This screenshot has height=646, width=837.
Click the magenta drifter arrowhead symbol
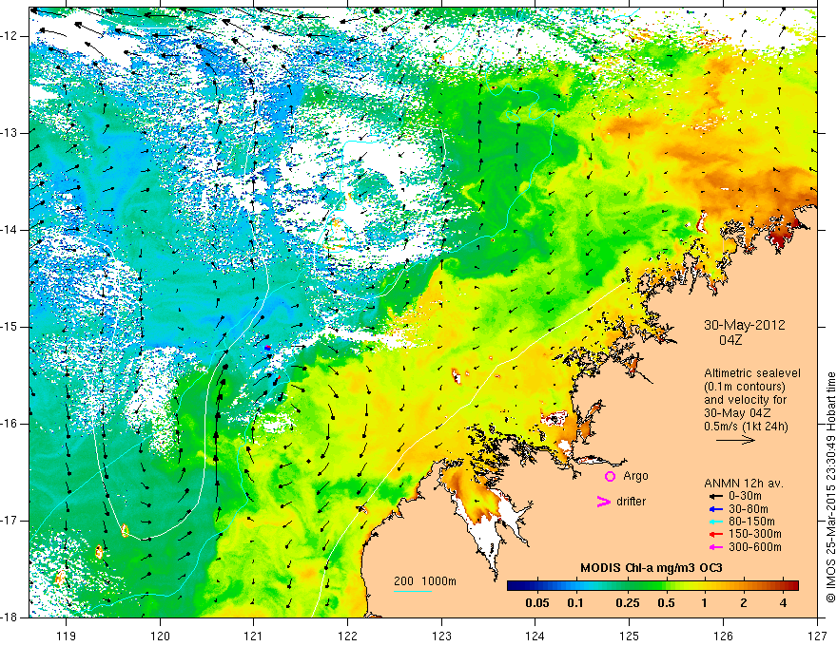603,502
